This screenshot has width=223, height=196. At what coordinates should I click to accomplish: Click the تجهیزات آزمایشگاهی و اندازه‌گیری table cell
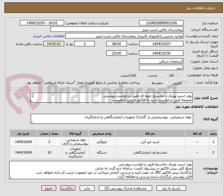[x=75, y=152]
